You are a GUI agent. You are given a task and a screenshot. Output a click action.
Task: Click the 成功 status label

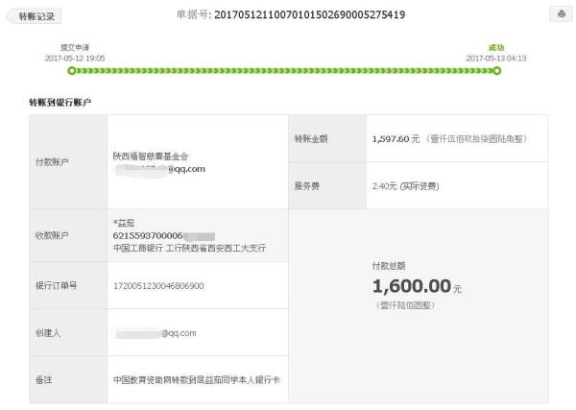(x=496, y=47)
